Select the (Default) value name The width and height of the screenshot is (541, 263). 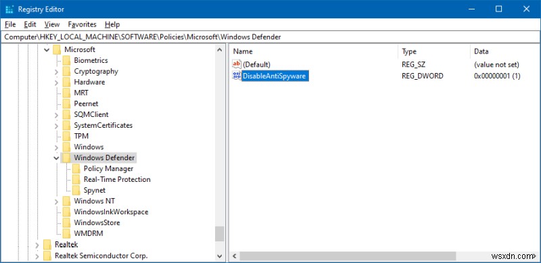click(256, 64)
